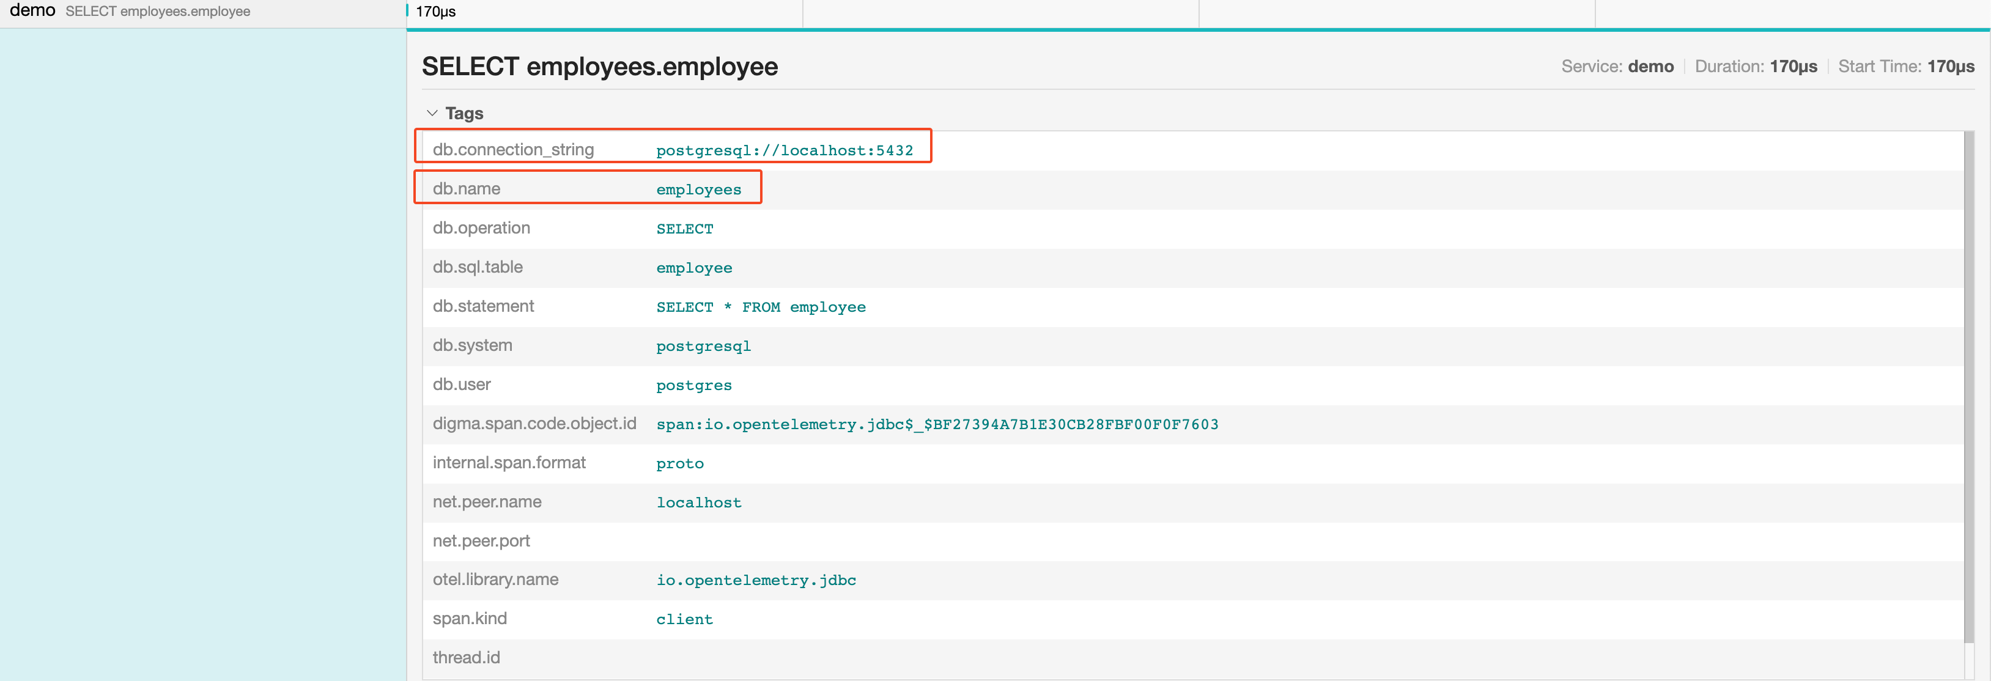Select the net.peer.name value localhost
Viewport: 1991px width, 681px height.
click(699, 502)
